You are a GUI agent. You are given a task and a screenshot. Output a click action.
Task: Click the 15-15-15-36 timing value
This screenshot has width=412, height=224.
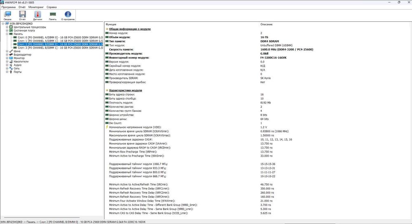[268, 164]
